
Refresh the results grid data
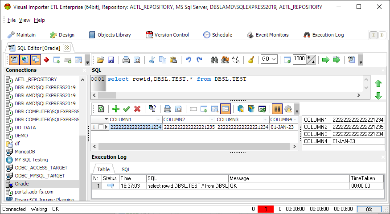point(101,109)
